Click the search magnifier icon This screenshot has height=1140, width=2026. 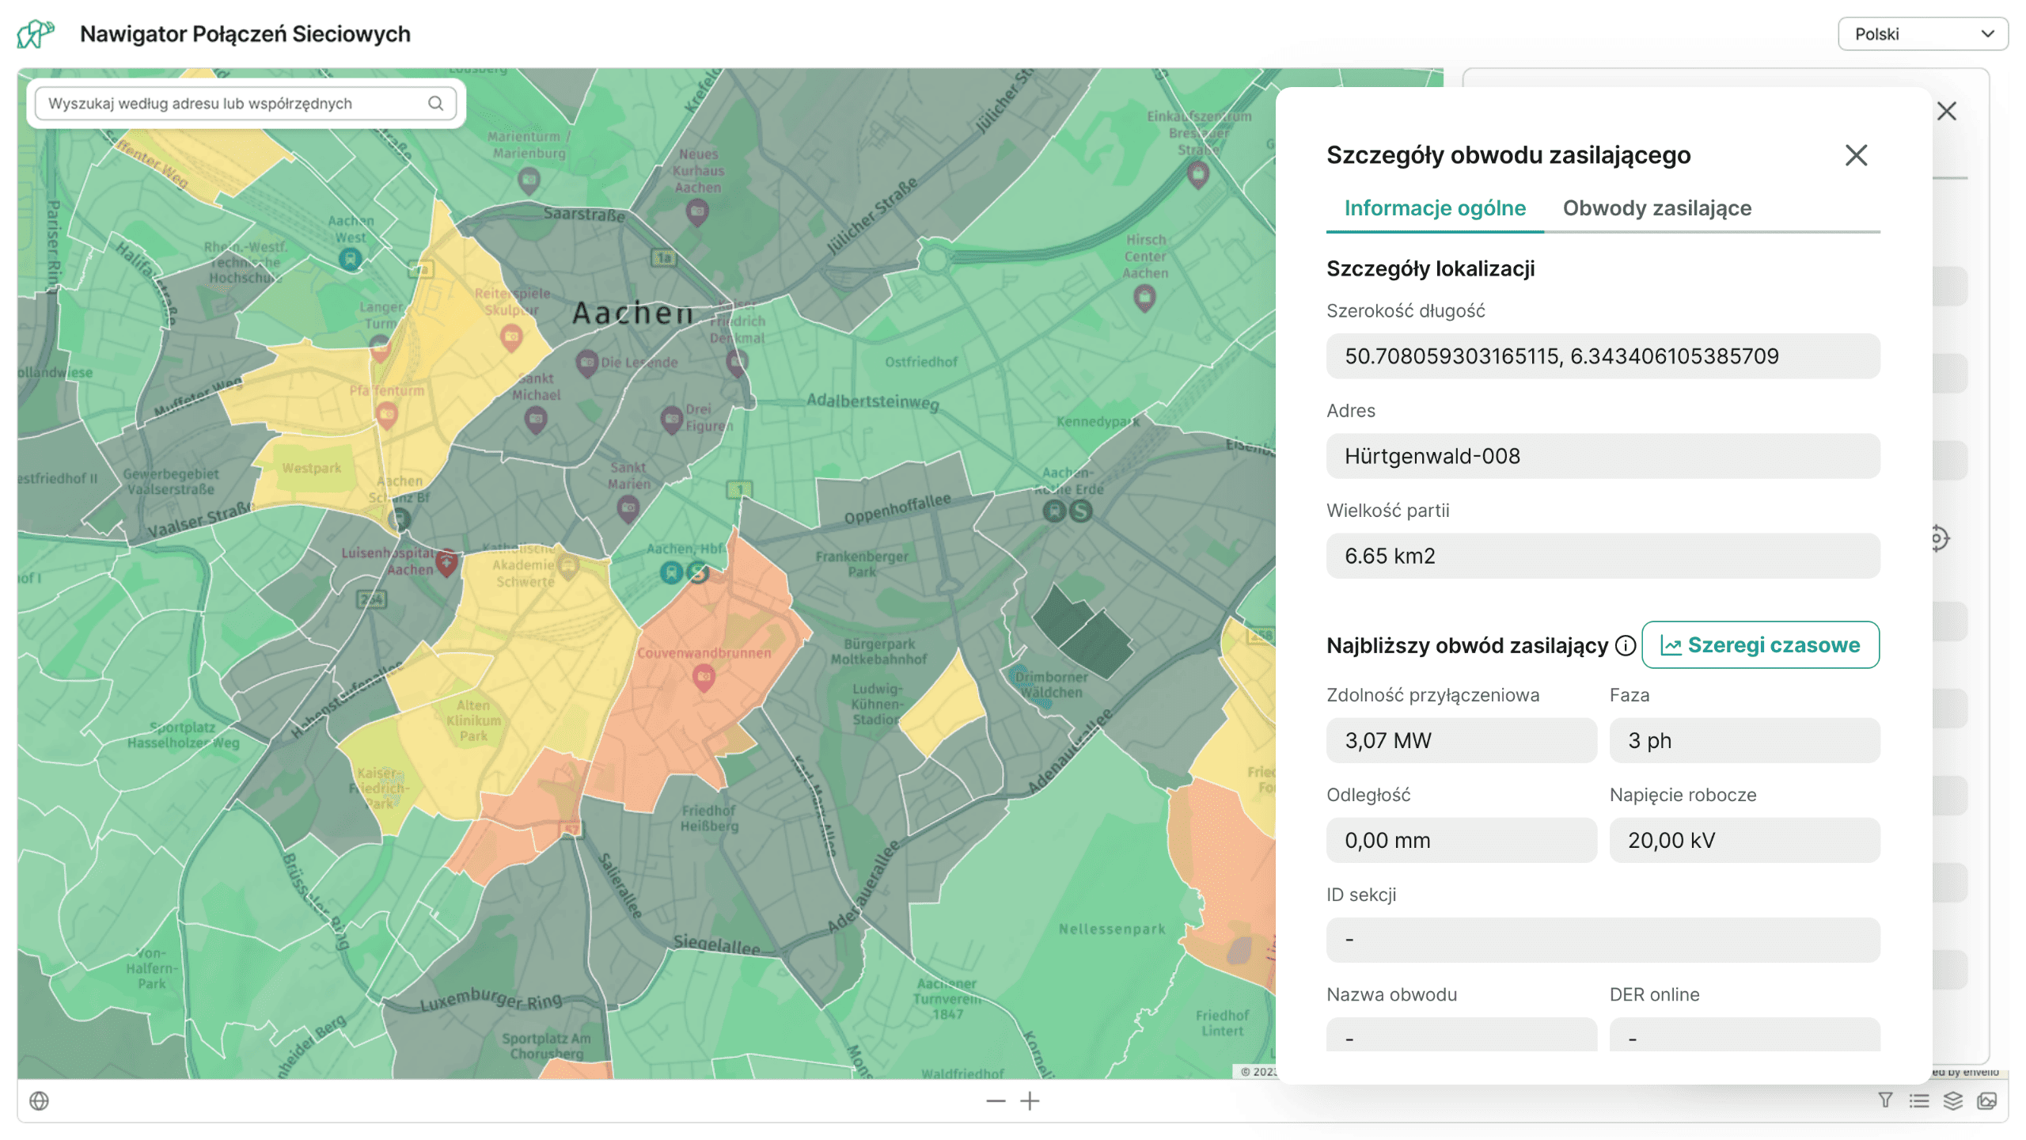pos(435,103)
